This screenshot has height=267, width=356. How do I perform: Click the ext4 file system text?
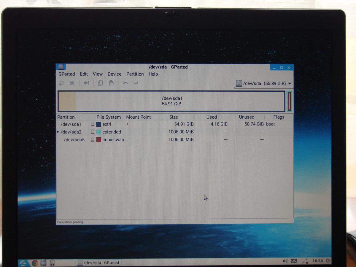(107, 124)
